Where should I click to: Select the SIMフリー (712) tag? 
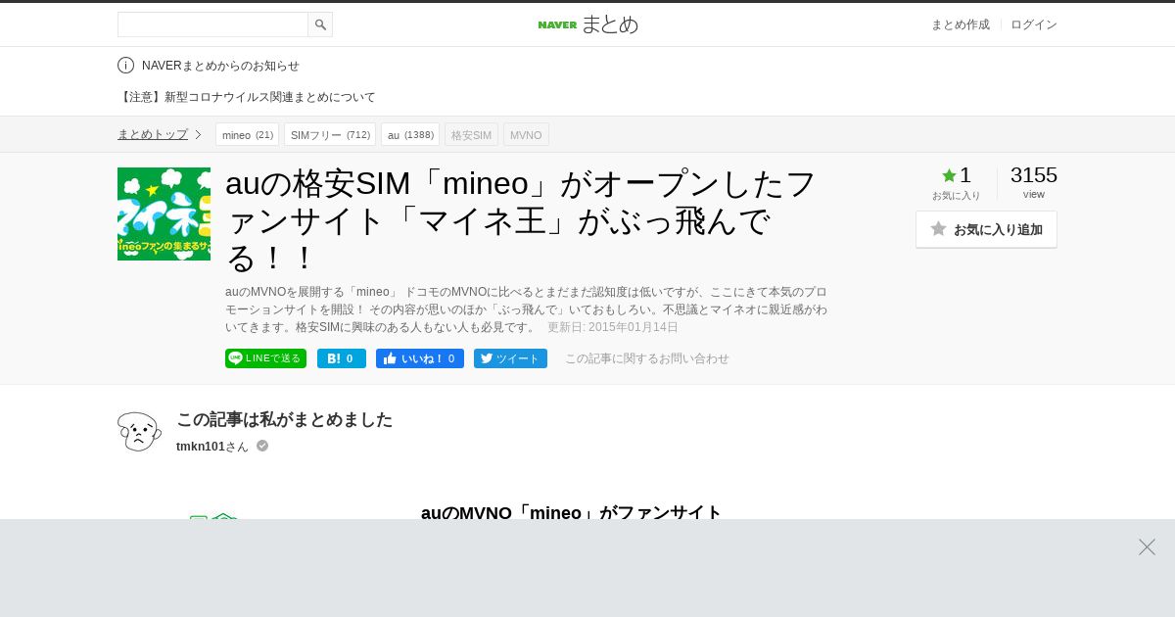330,134
